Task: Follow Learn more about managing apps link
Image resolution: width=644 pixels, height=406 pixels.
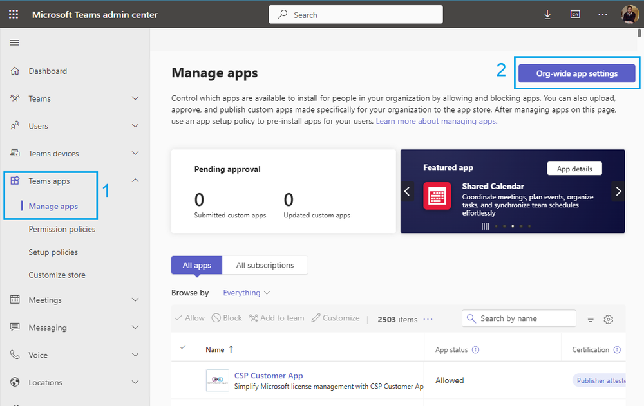Action: pos(437,121)
